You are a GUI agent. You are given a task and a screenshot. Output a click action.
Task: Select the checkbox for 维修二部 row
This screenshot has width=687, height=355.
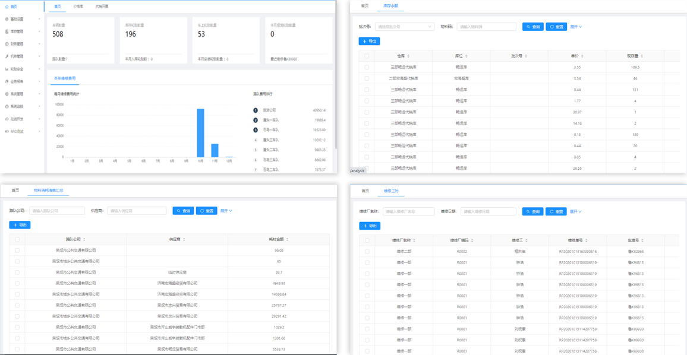(367, 252)
